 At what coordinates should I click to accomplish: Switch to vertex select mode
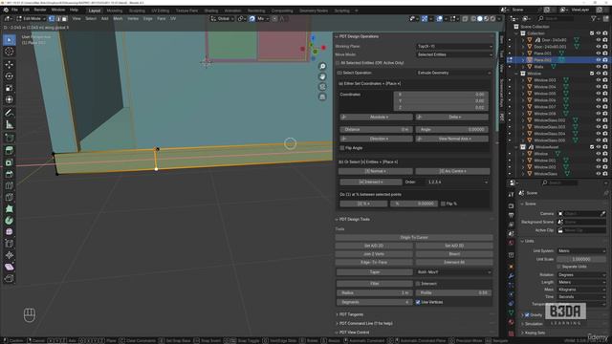pos(52,18)
